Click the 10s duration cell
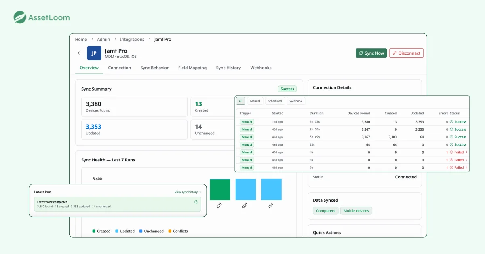This screenshot has width=485, height=254. click(312, 144)
